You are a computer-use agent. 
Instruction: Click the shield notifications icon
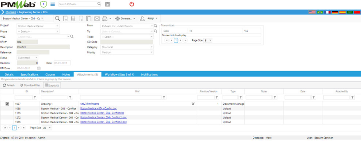[43, 4]
